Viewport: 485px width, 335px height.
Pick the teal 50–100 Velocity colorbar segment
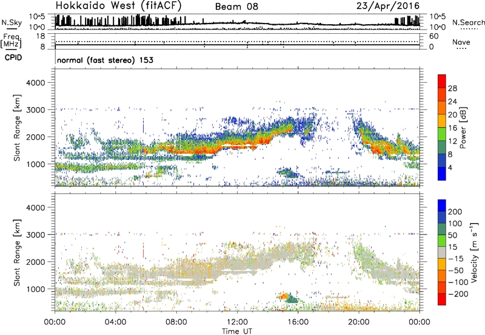(x=442, y=229)
